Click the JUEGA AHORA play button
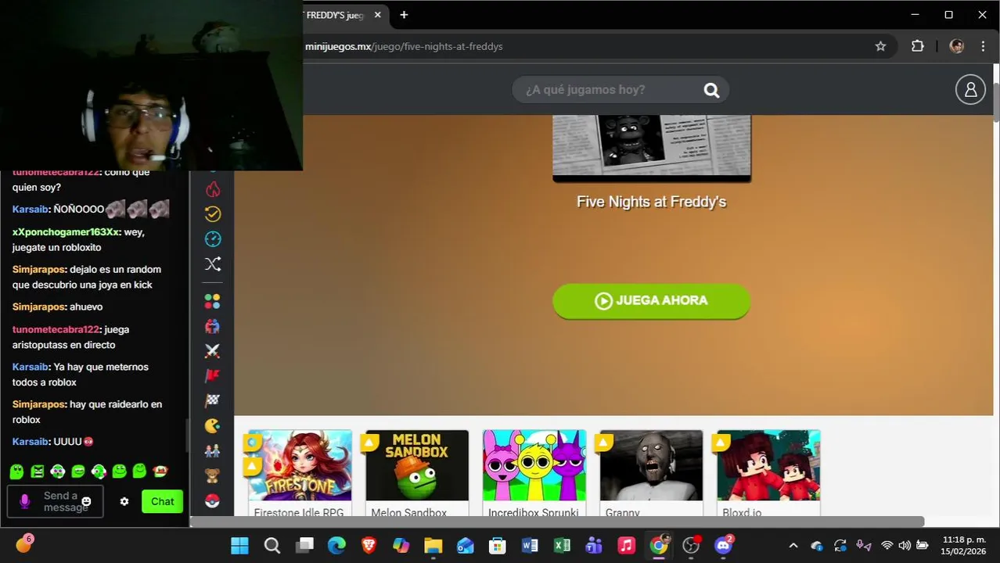1000x563 pixels. (x=651, y=301)
